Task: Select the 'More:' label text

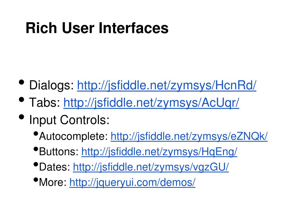Action: click(53, 182)
